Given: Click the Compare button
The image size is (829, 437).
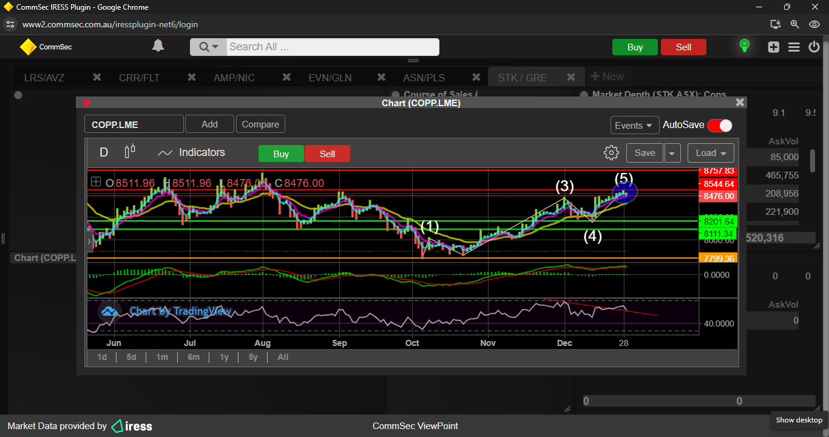Looking at the screenshot, I should click(260, 124).
